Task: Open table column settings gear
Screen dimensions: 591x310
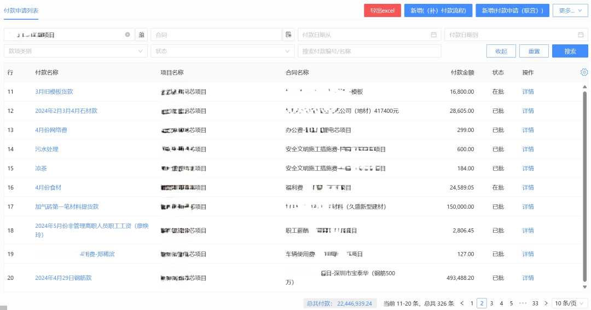Action: (x=584, y=72)
